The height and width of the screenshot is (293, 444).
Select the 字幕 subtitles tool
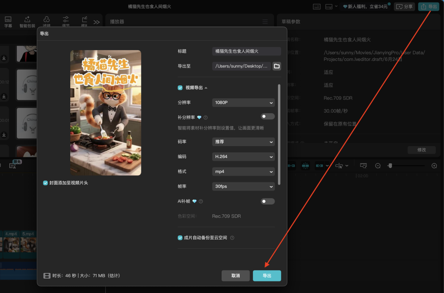tap(7, 21)
